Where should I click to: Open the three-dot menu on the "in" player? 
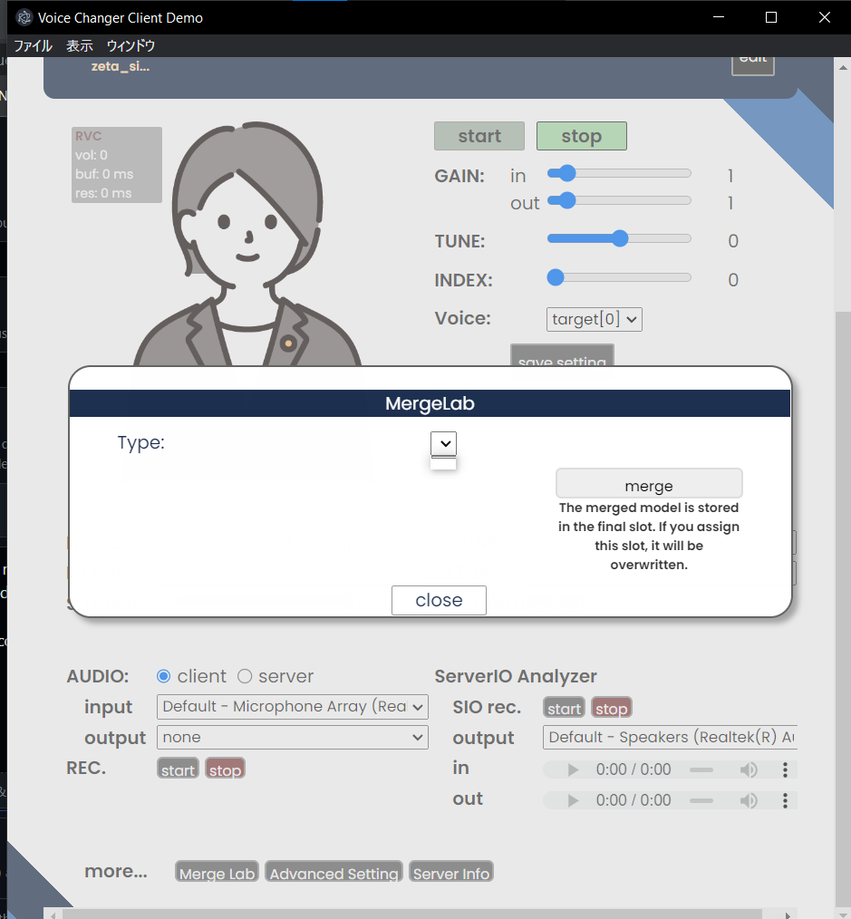coord(786,769)
